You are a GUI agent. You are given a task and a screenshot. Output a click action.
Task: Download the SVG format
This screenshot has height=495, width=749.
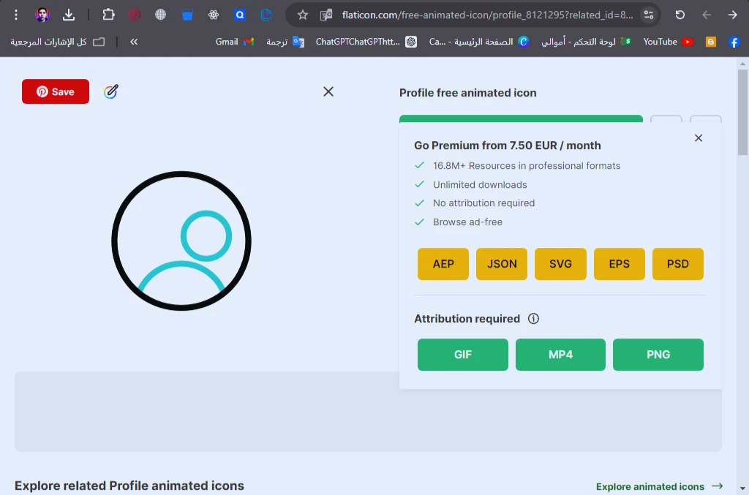(560, 264)
